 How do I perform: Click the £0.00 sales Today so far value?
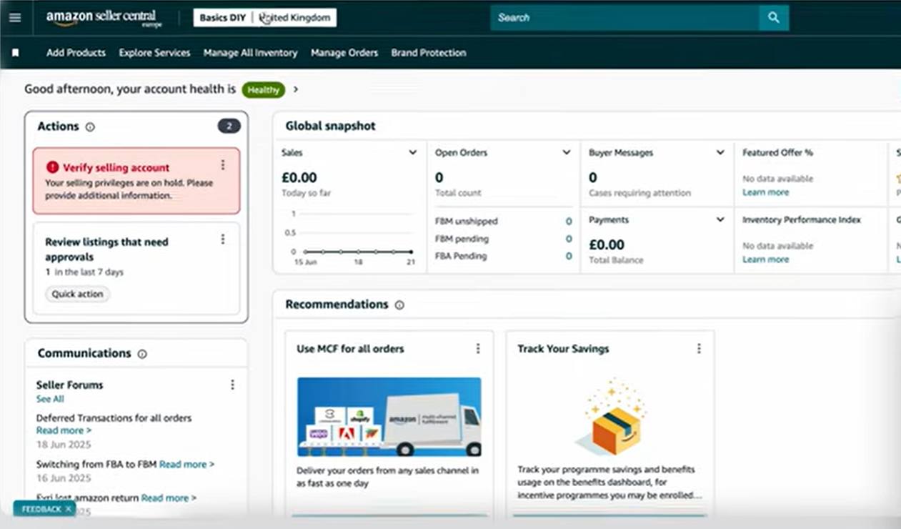[x=299, y=177]
